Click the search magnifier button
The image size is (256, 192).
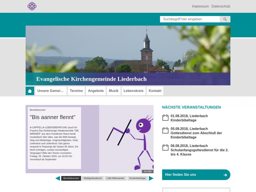pos(225,19)
